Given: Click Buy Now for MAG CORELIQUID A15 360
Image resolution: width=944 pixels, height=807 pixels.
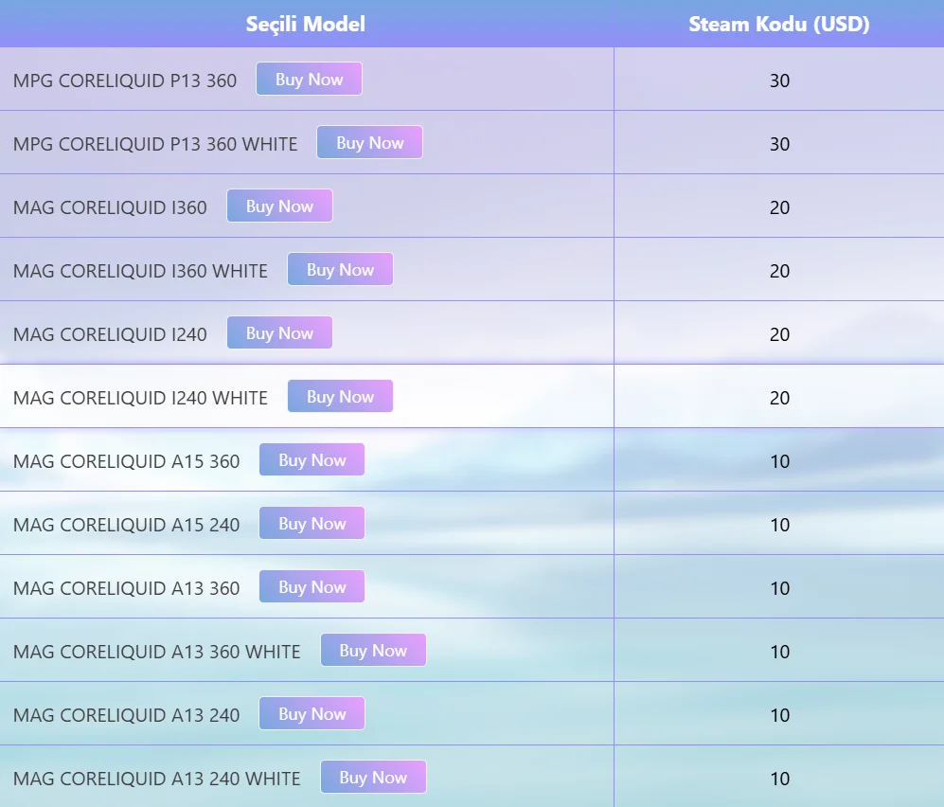Looking at the screenshot, I should pyautogui.click(x=312, y=460).
